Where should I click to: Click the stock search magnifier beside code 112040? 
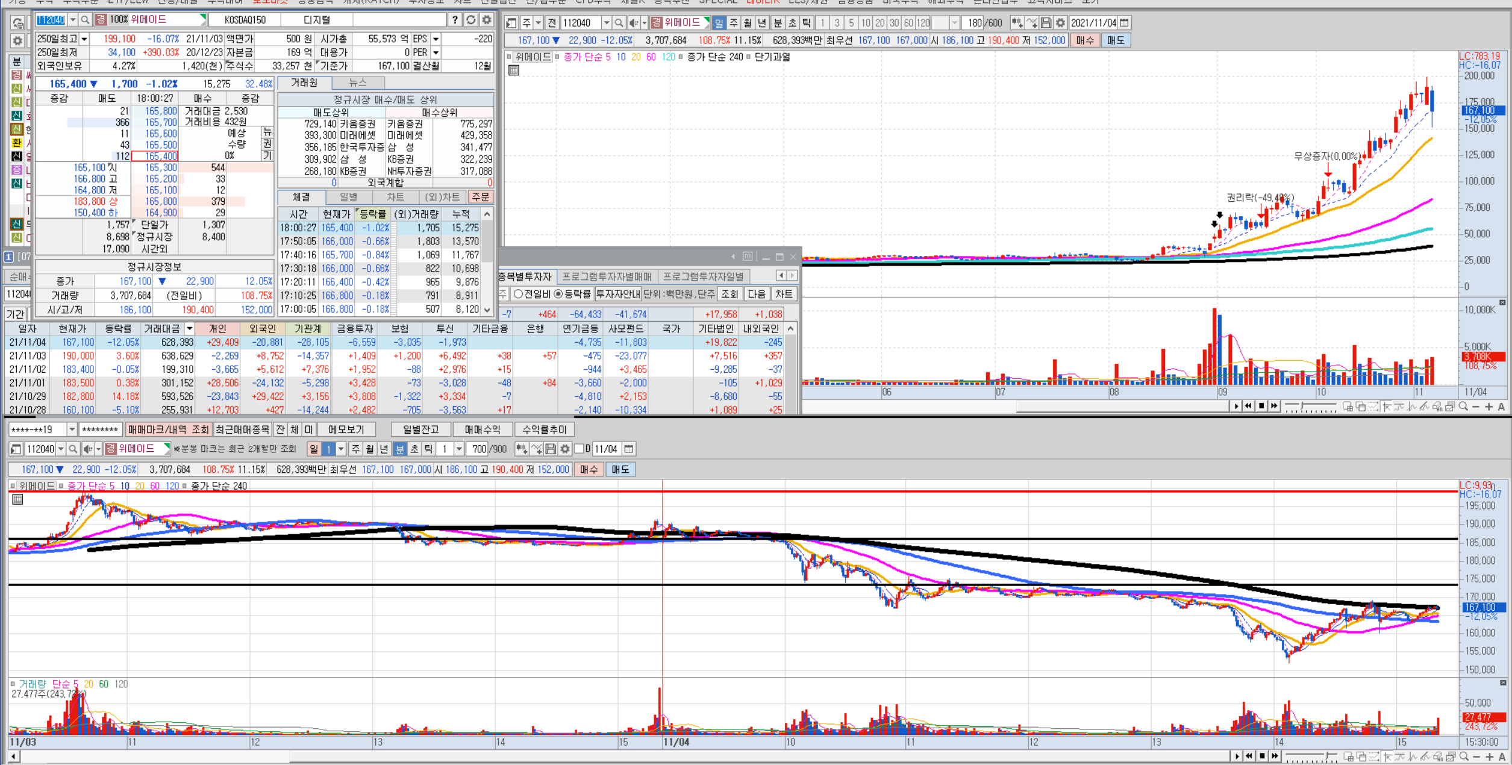coord(85,20)
